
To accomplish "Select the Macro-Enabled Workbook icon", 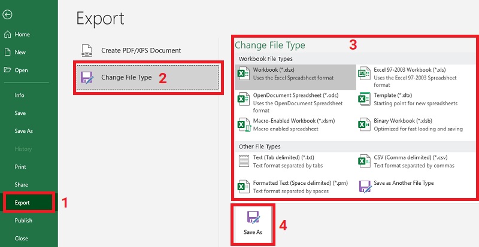I will [x=244, y=124].
